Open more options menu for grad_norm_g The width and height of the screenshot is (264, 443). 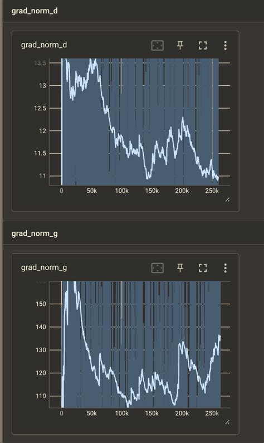[226, 268]
